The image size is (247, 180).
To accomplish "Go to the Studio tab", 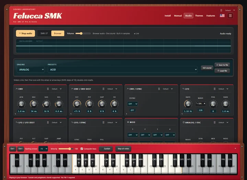I will [188, 15].
